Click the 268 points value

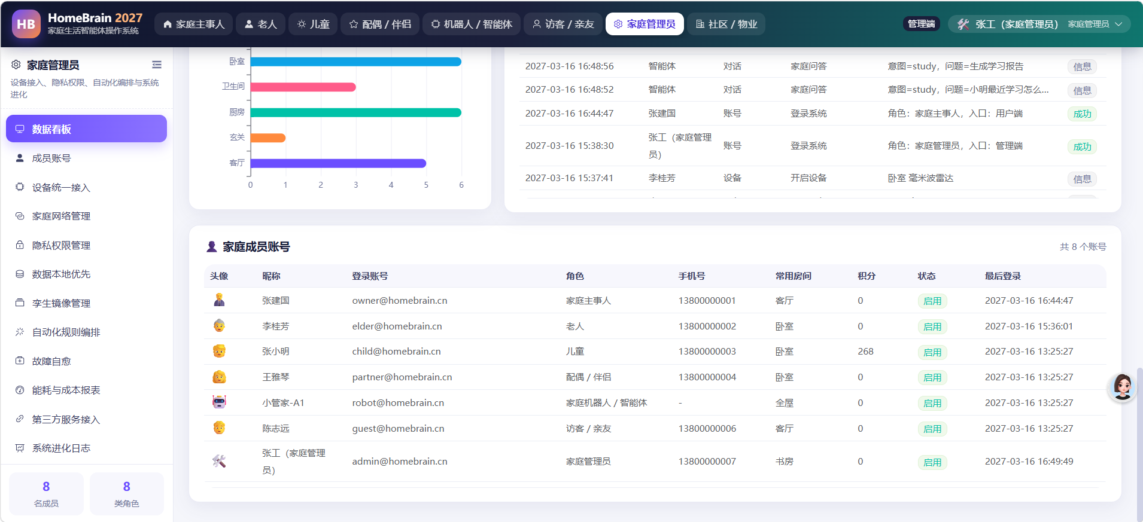865,352
